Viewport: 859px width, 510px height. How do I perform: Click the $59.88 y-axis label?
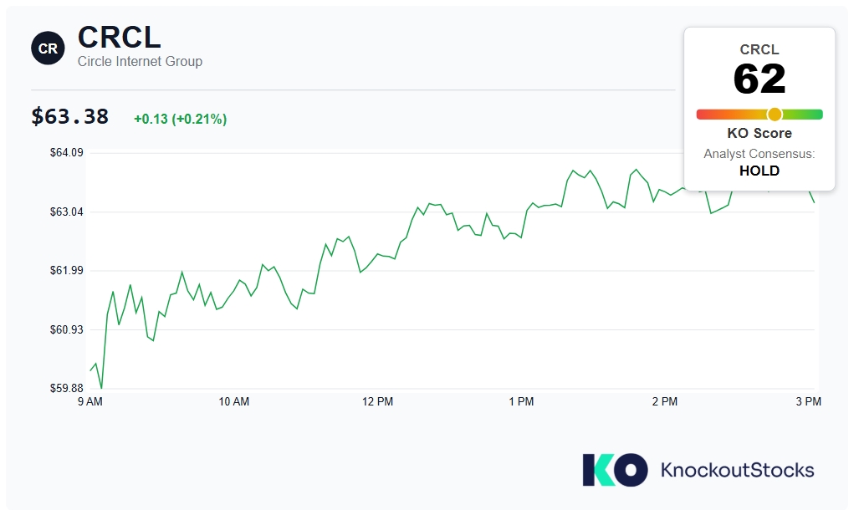[x=67, y=389]
